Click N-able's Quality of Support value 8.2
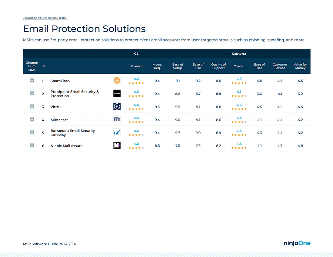Viewport: 333px width, 257px height. click(219, 146)
